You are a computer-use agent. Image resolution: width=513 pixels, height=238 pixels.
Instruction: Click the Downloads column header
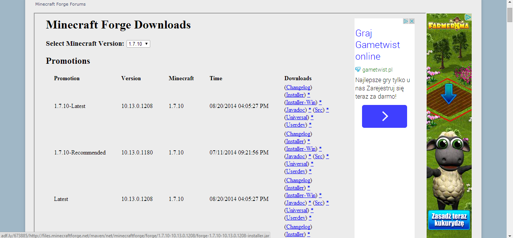point(298,78)
